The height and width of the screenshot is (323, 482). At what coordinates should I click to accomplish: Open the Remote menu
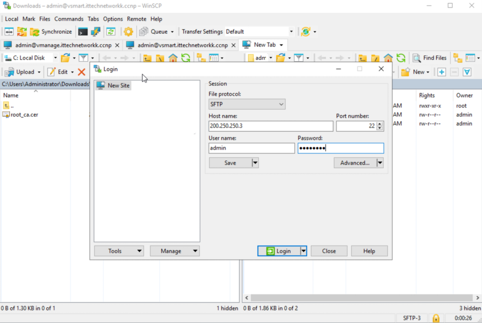point(136,19)
